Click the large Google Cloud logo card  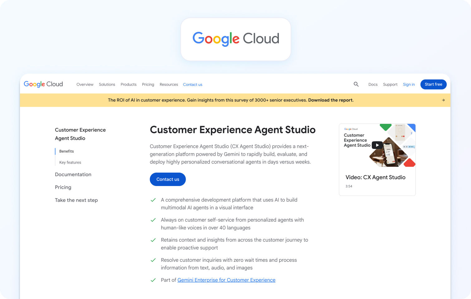(235, 39)
